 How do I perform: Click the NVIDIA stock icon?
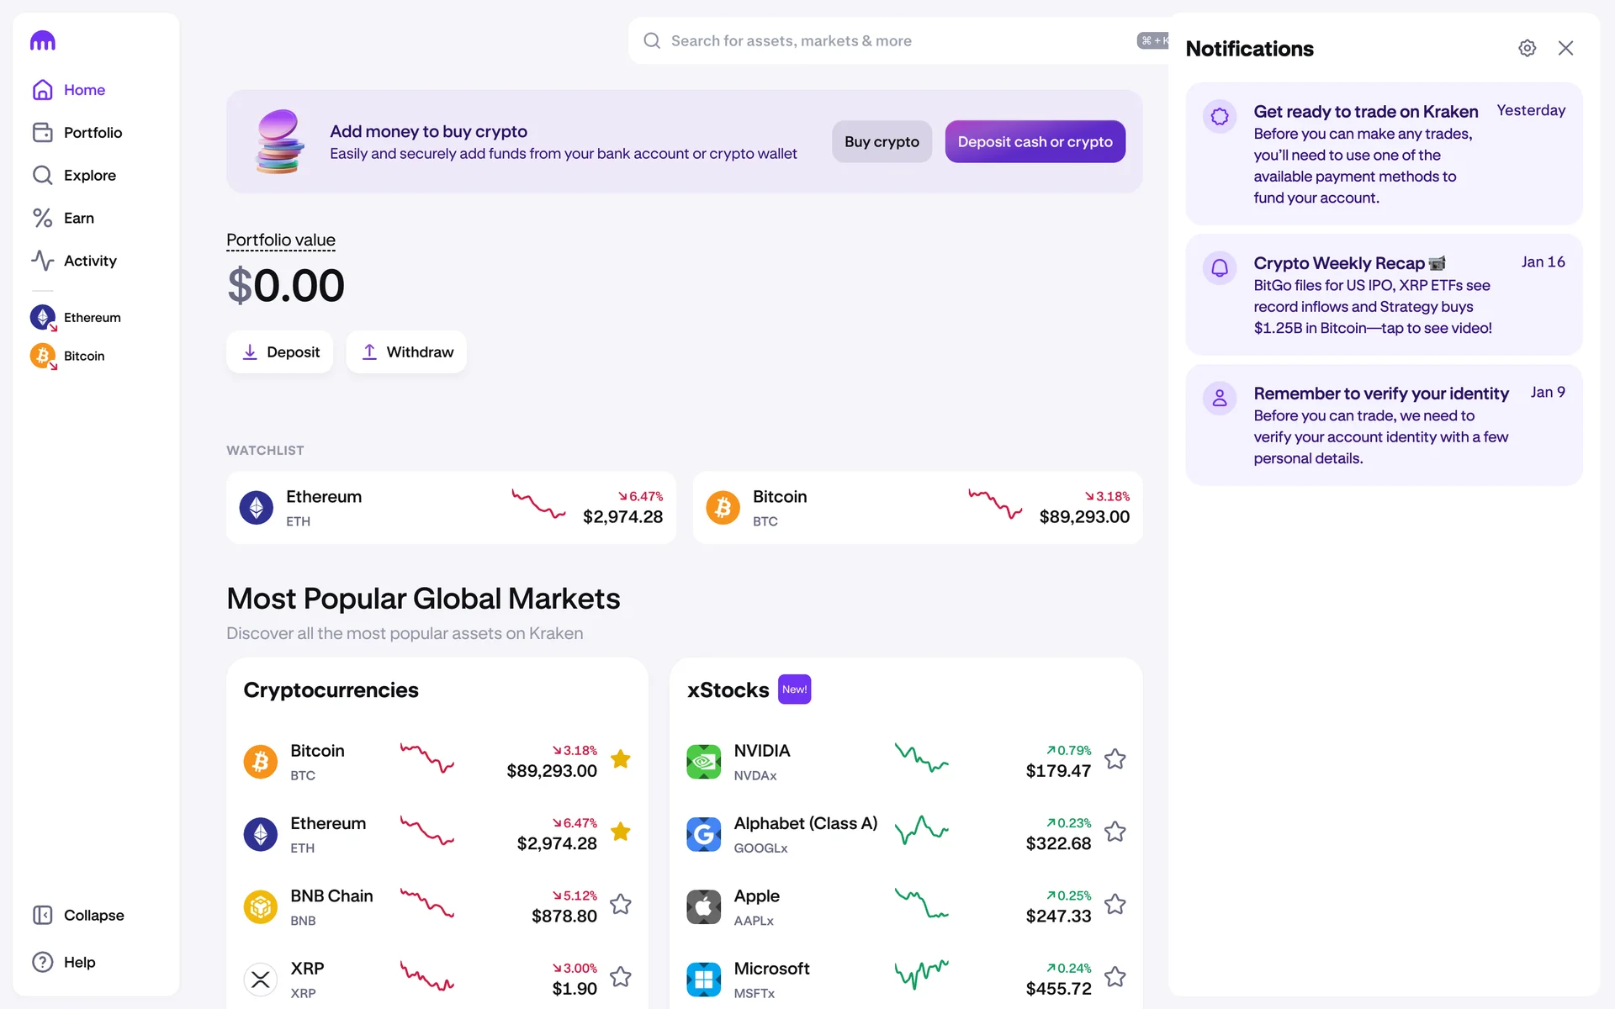(703, 762)
